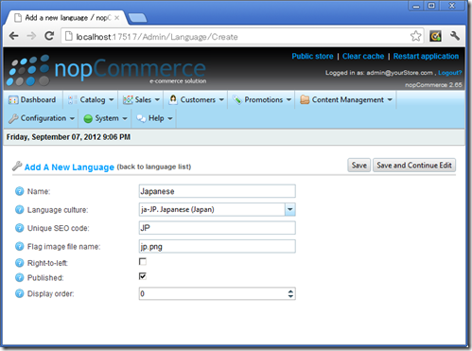Open the Configuration menu
Viewport: 472px width, 351px height.
point(42,118)
